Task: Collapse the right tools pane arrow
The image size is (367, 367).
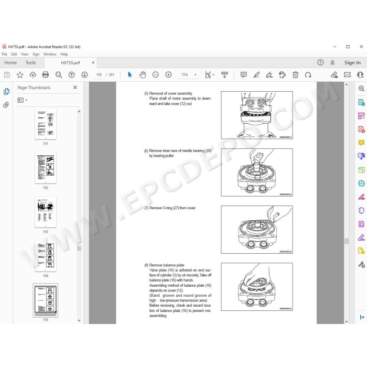Action: coord(362,317)
